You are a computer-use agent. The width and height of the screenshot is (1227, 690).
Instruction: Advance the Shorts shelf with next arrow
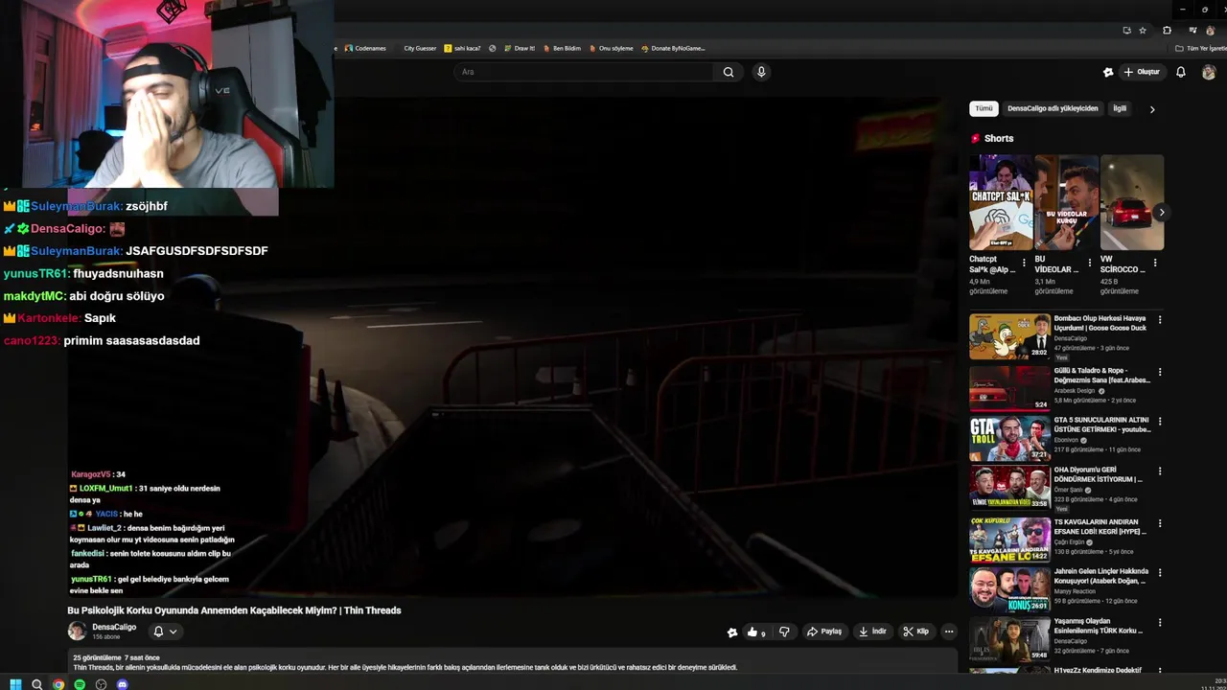pos(1162,213)
